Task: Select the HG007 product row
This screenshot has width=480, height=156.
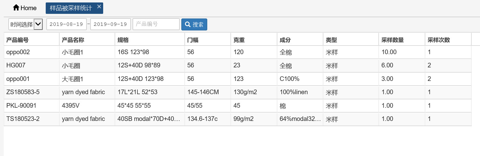Action: [x=238, y=66]
